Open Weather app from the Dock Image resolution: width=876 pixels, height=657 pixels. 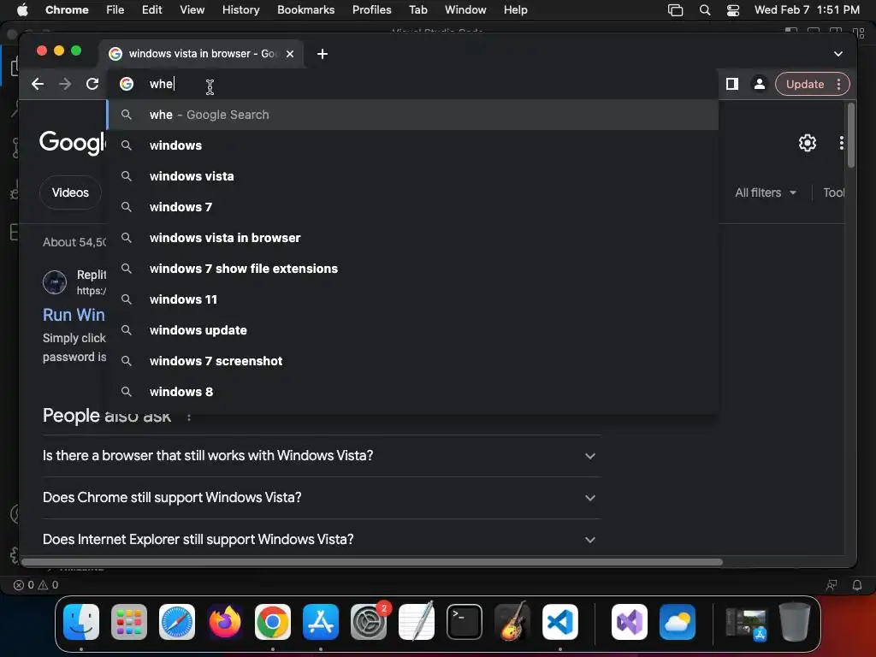678,621
